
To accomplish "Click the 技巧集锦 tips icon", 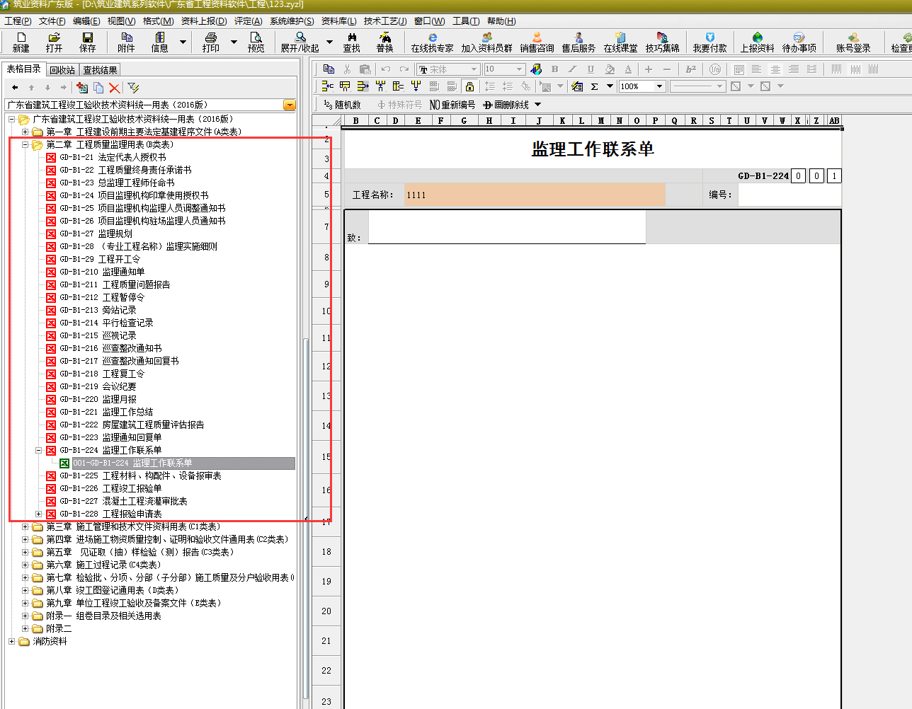I will (662, 42).
